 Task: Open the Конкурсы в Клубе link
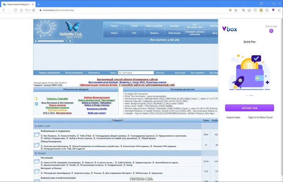coord(97,109)
